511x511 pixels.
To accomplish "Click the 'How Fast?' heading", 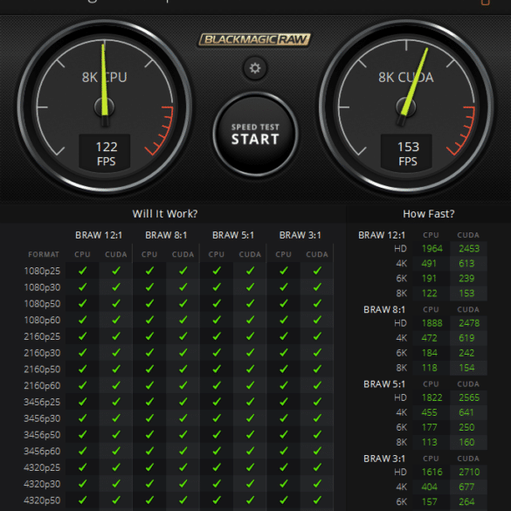I will pos(429,214).
